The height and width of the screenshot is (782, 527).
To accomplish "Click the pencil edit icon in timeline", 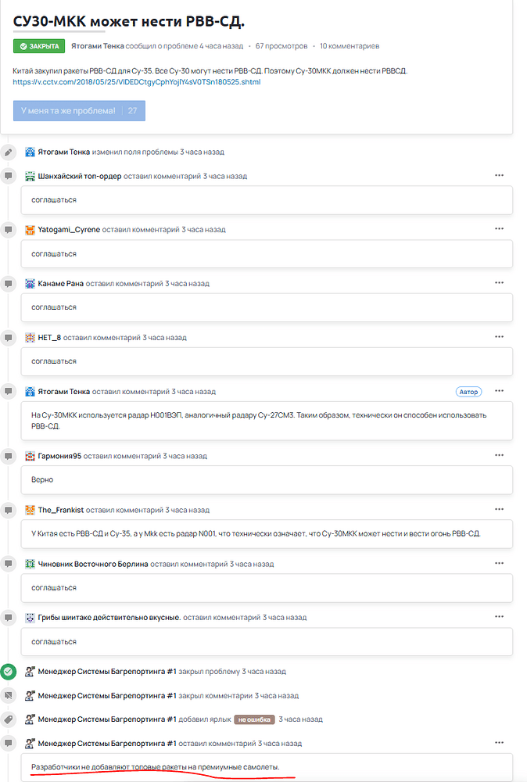I will 9,152.
